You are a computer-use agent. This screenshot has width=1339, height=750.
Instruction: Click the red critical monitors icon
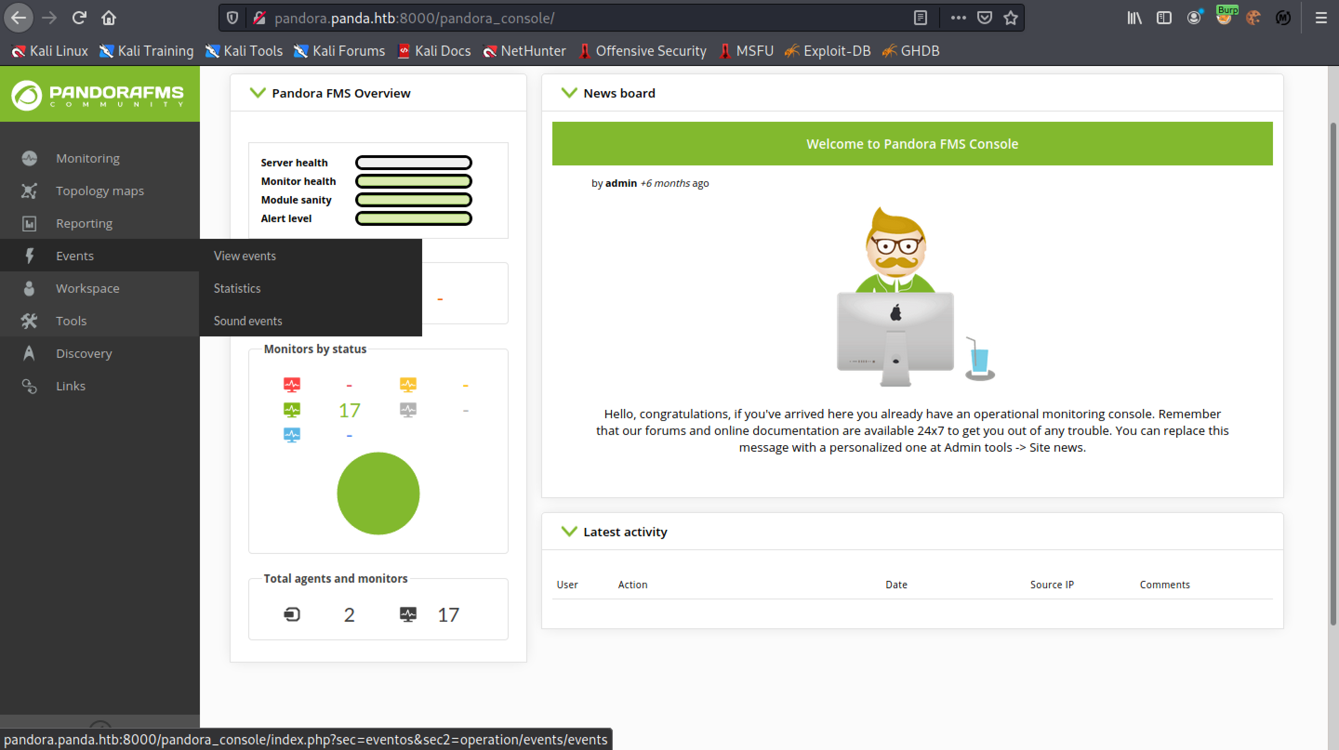click(x=292, y=385)
